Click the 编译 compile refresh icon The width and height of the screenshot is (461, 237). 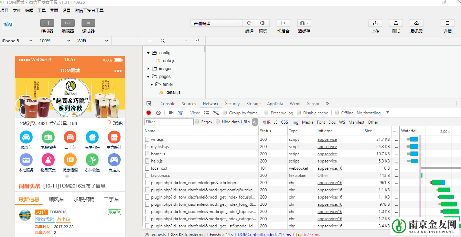[x=249, y=23]
